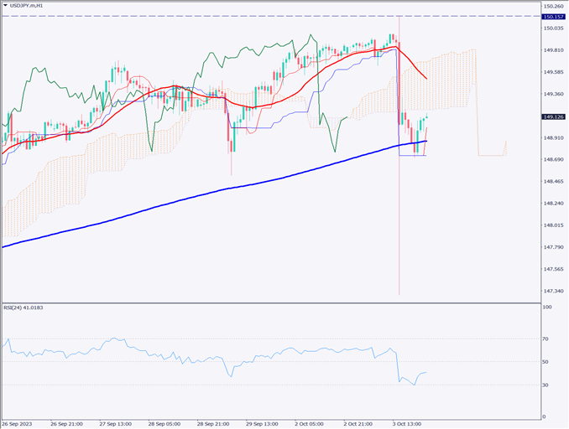Select the dashed horizontal line at 150.157
The width and height of the screenshot is (569, 429).
(252, 17)
